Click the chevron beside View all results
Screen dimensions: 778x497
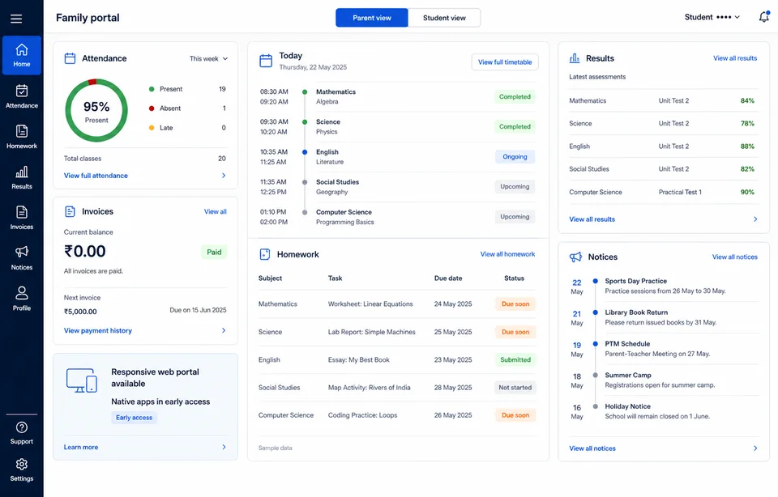coord(755,219)
